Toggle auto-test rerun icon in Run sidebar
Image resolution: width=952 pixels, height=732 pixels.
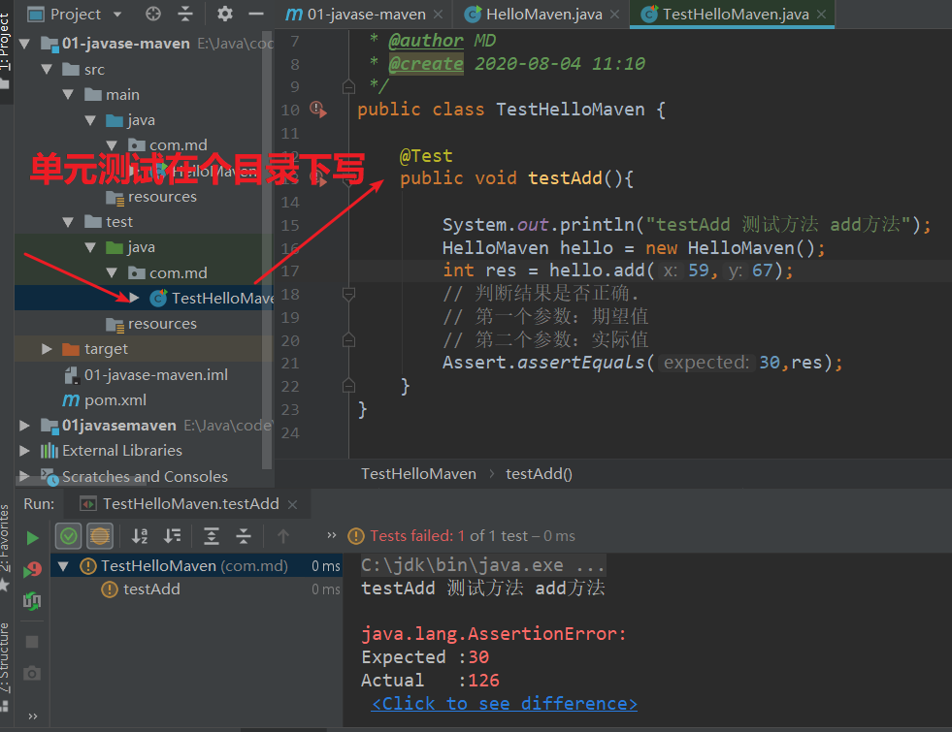coord(32,601)
